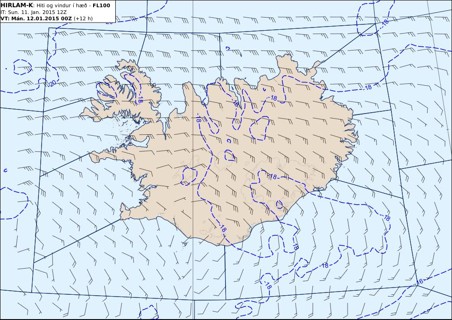
Task: Click the HIRLAM-K model name in the title box
Action: click(x=17, y=5)
